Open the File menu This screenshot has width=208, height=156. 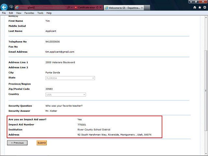click(4, 13)
